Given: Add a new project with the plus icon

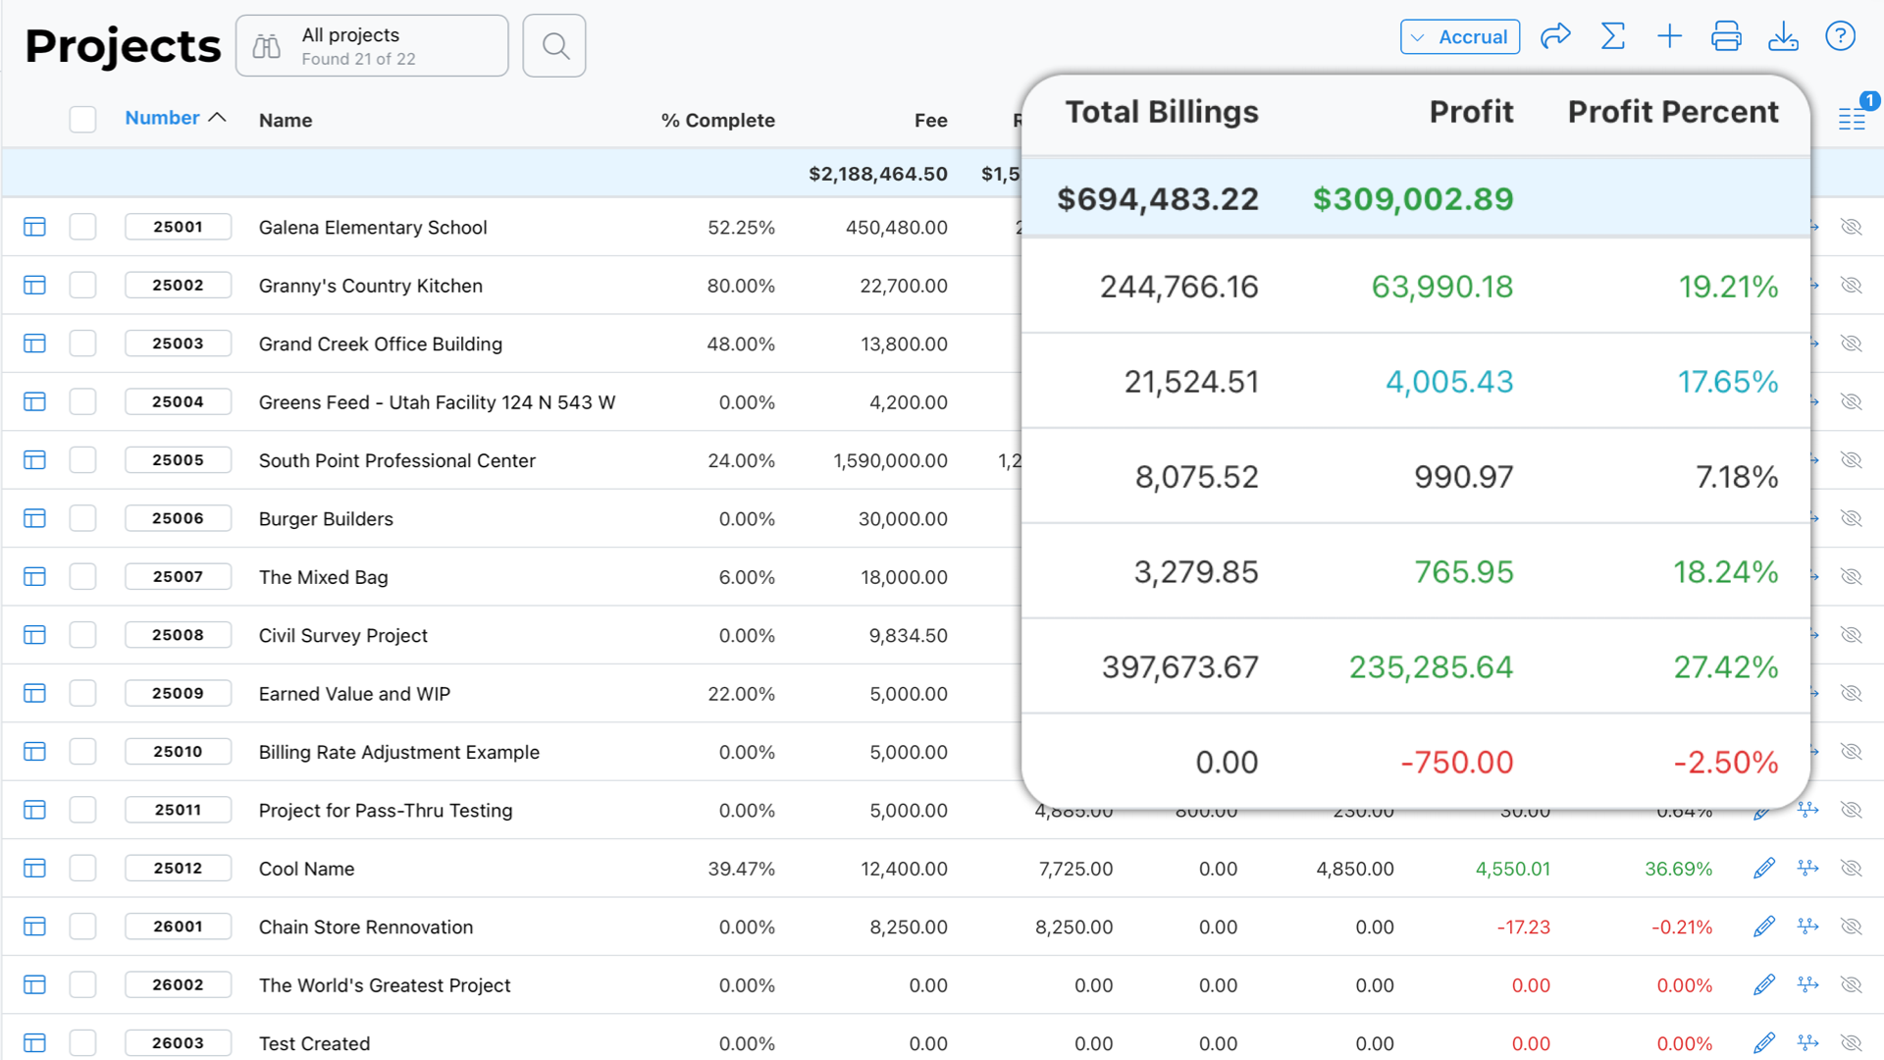Looking at the screenshot, I should [1669, 36].
